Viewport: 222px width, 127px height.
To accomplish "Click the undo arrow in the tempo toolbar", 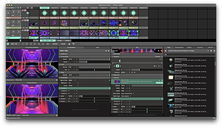I will point(73,44).
